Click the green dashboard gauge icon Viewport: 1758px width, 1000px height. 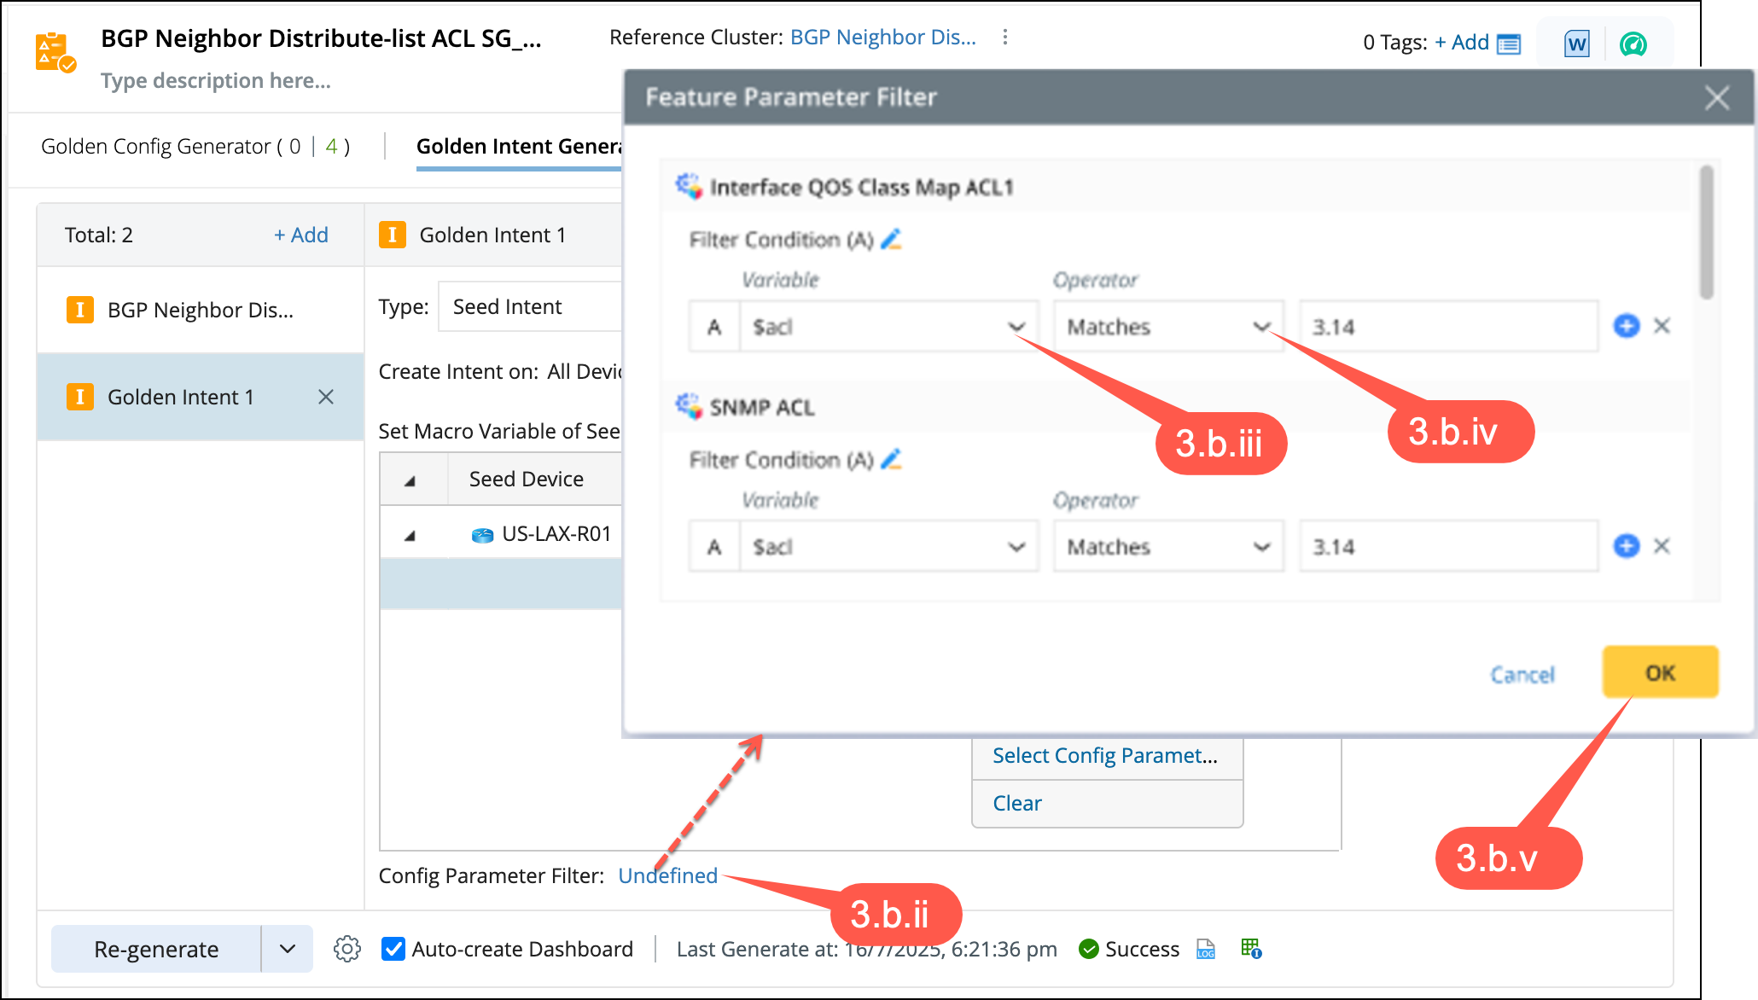tap(1633, 44)
